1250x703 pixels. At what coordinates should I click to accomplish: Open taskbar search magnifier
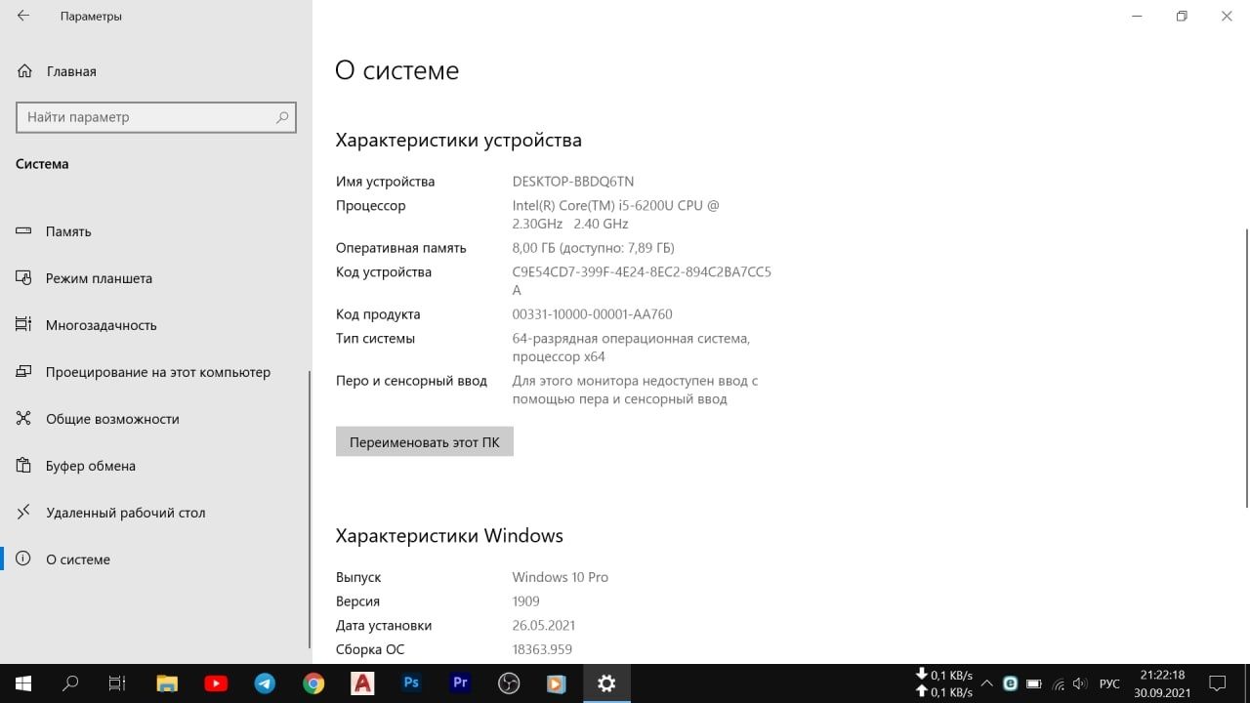coord(70,683)
